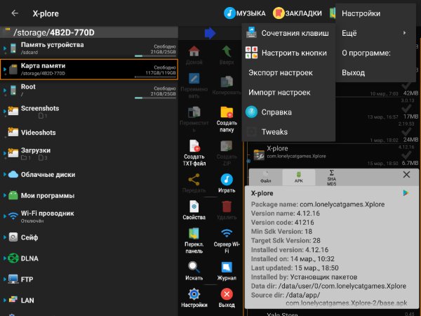Start the Сервер Wi-Fi
The height and width of the screenshot is (316, 421).
(x=227, y=240)
